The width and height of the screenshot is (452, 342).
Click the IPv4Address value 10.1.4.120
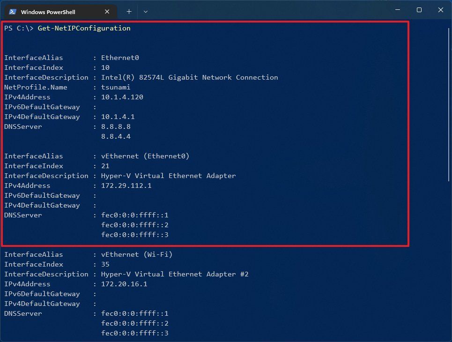[x=123, y=97]
